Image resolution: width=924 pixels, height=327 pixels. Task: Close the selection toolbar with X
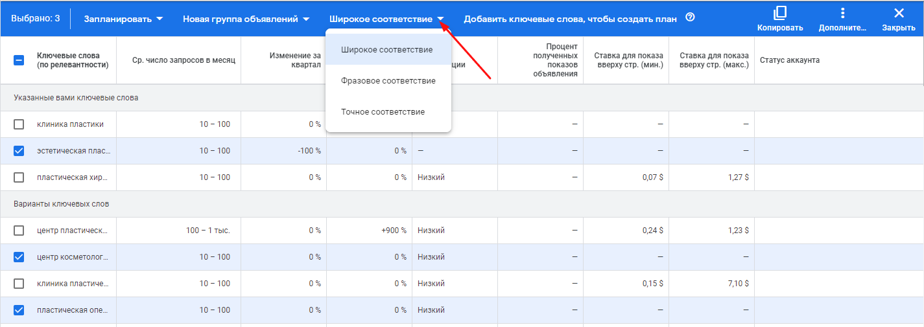pyautogui.click(x=898, y=18)
